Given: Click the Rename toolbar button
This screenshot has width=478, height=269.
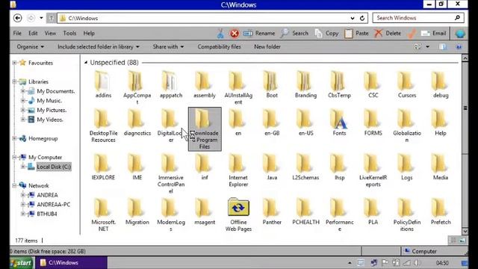Looking at the screenshot, I should [x=259, y=33].
